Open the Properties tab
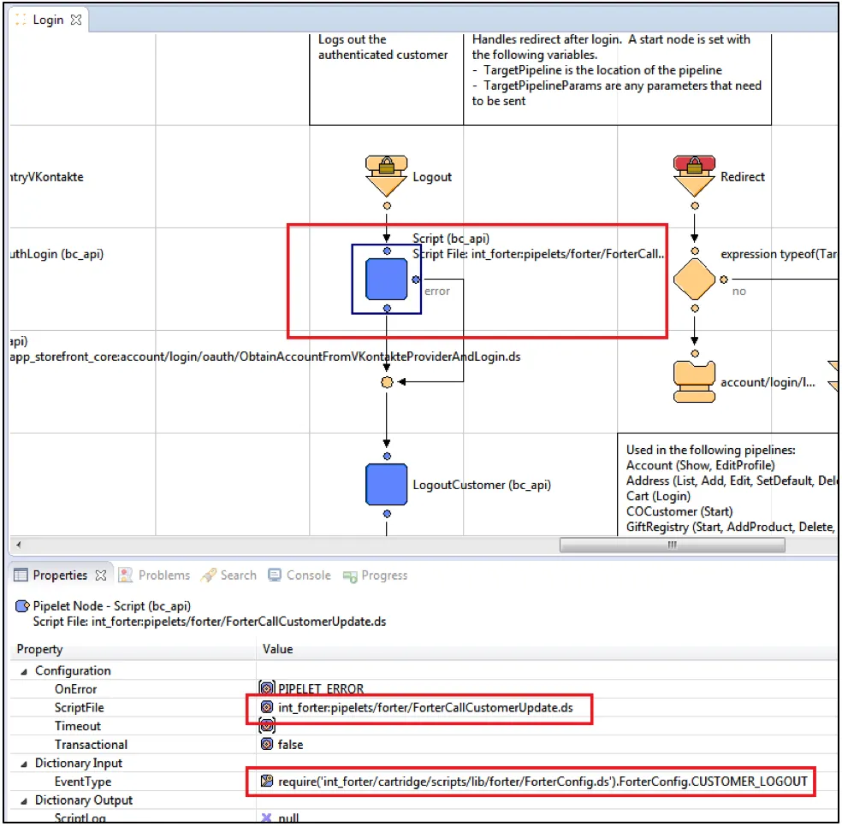This screenshot has height=826, width=842. pos(60,575)
